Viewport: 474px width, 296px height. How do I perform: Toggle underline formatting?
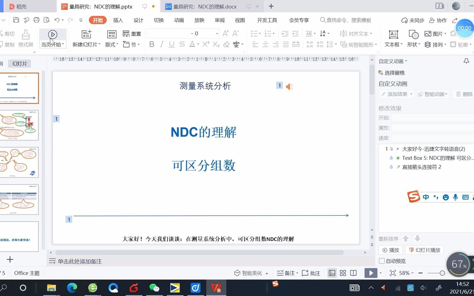pos(171,44)
